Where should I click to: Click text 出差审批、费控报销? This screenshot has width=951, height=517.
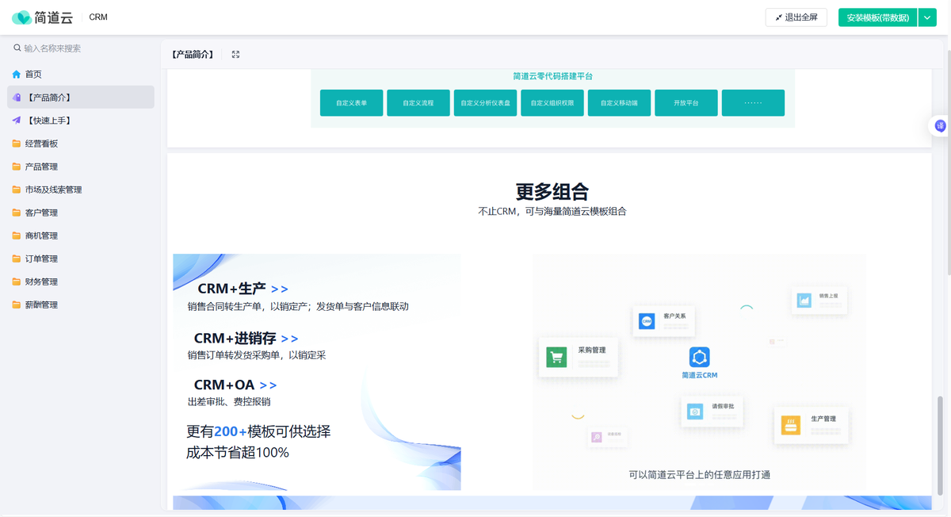tap(229, 402)
